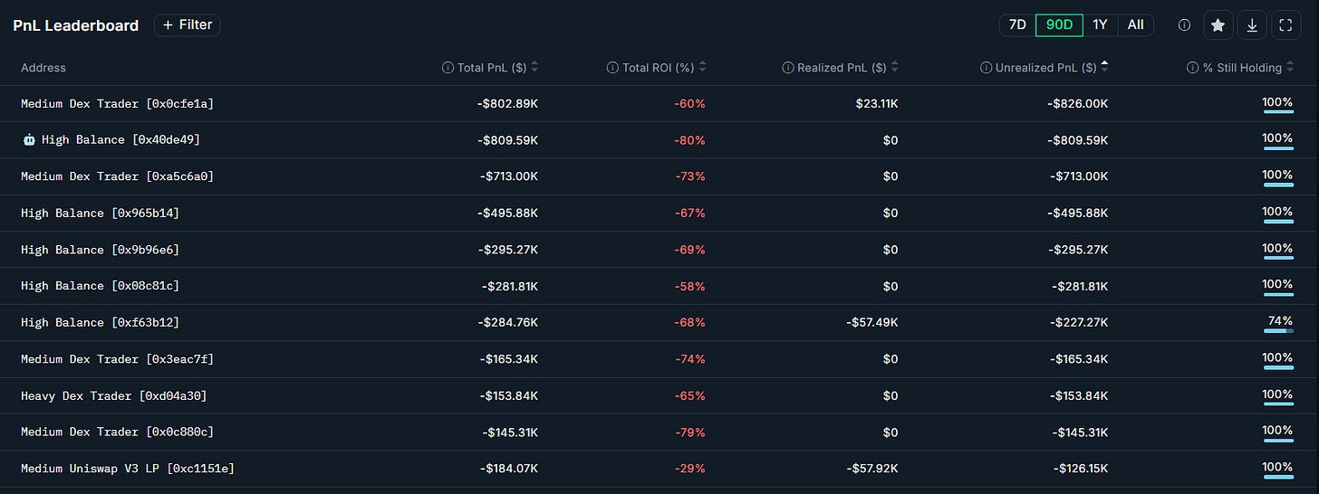Click the Heavy Dex Trader 0xd04a30 row
Image resolution: width=1319 pixels, height=494 pixels.
659,395
